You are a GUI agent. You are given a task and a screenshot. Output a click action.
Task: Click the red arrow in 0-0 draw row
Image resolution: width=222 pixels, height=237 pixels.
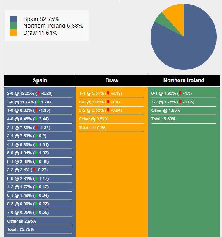(x=108, y=102)
